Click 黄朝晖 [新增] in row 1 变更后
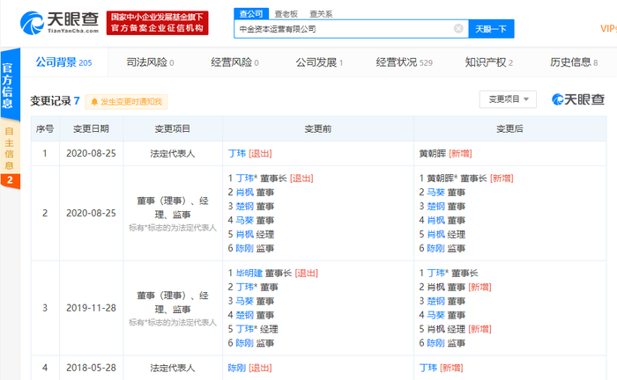Viewport: 617px width, 380px height. tap(445, 153)
